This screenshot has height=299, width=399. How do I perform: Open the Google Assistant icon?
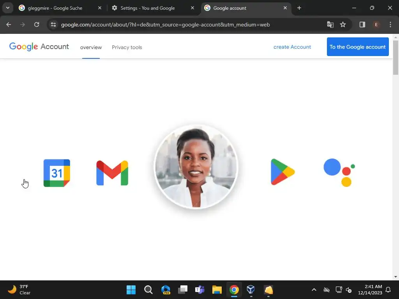pyautogui.click(x=339, y=172)
